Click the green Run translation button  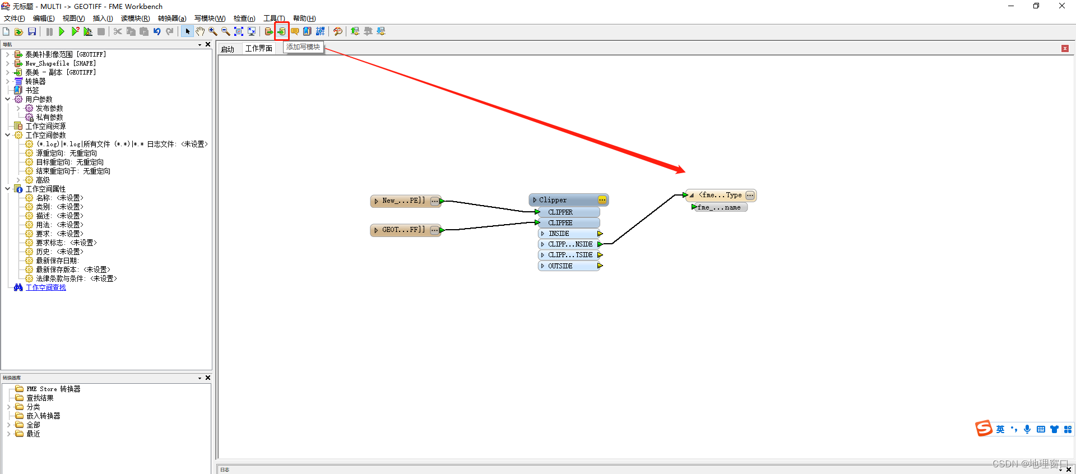click(x=62, y=31)
